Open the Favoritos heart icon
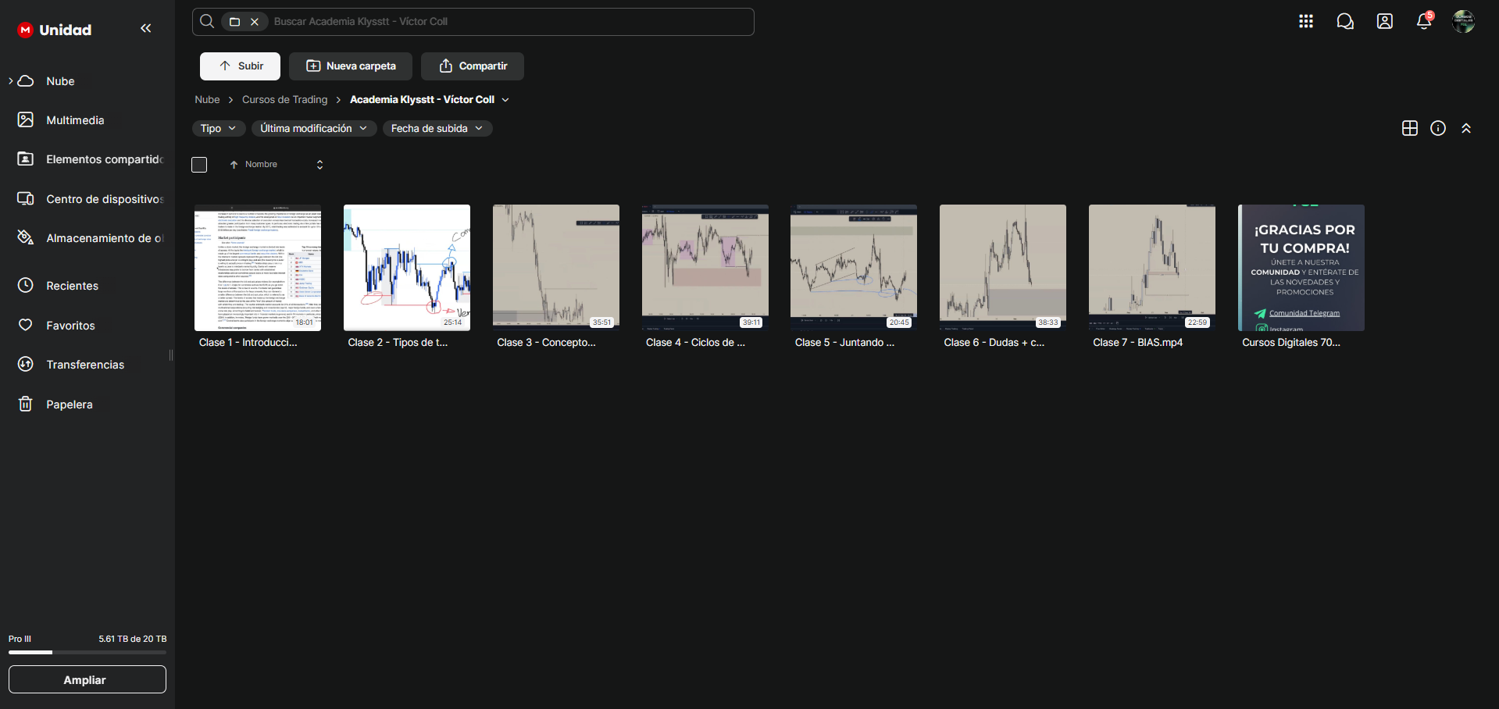Viewport: 1499px width, 709px height. pyautogui.click(x=26, y=325)
